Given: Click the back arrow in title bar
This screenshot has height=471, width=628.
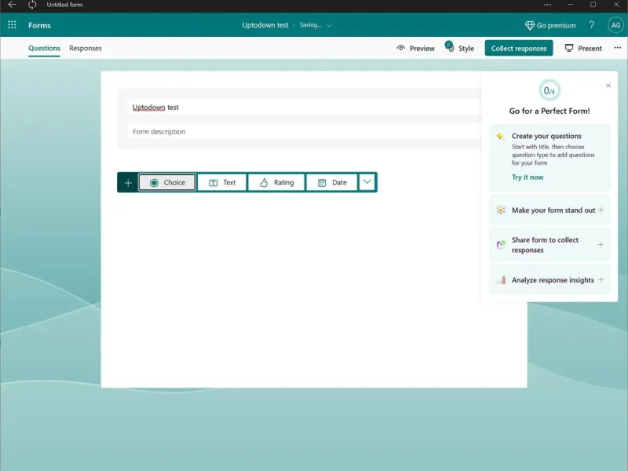Looking at the screenshot, I should [x=13, y=5].
